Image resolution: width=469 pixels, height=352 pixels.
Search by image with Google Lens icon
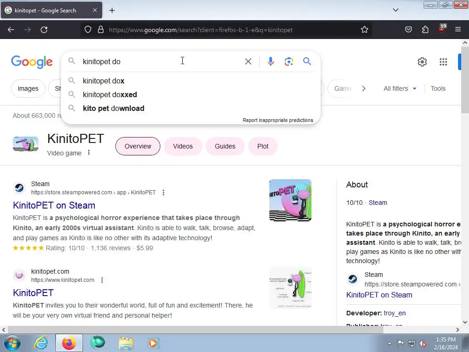[289, 62]
